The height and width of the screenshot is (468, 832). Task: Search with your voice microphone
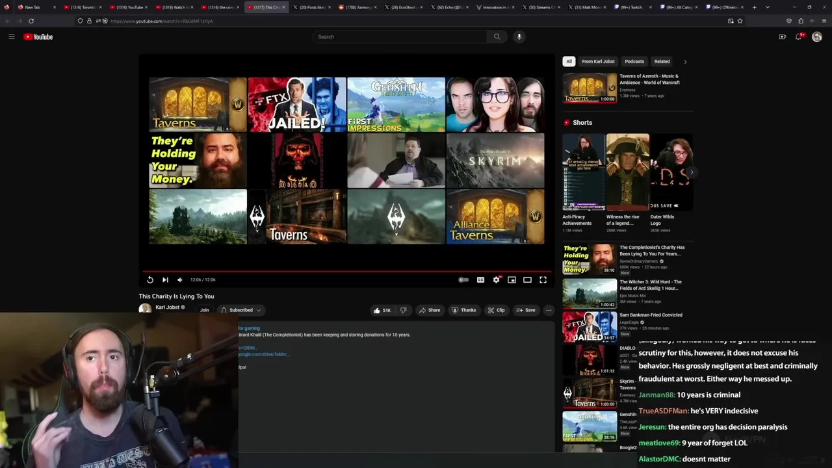(519, 36)
